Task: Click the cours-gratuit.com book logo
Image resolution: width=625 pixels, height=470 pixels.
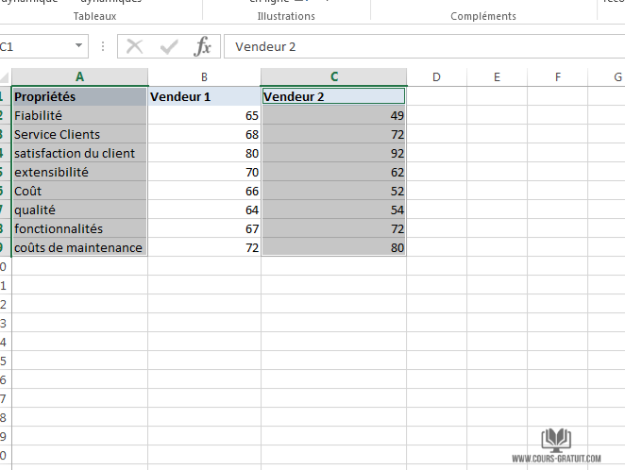Action: point(555,439)
